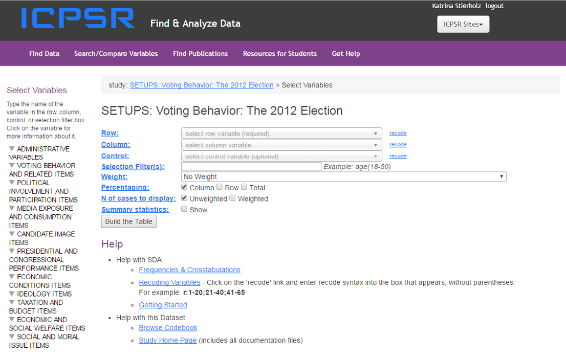Expand the Administrative Variables triangle

coord(12,149)
